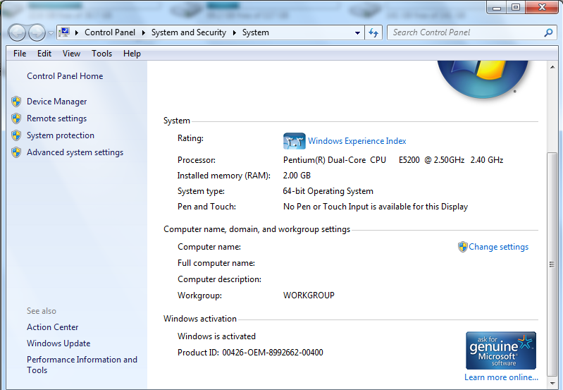
Task: Click the scrollbar down arrow
Action: click(552, 383)
